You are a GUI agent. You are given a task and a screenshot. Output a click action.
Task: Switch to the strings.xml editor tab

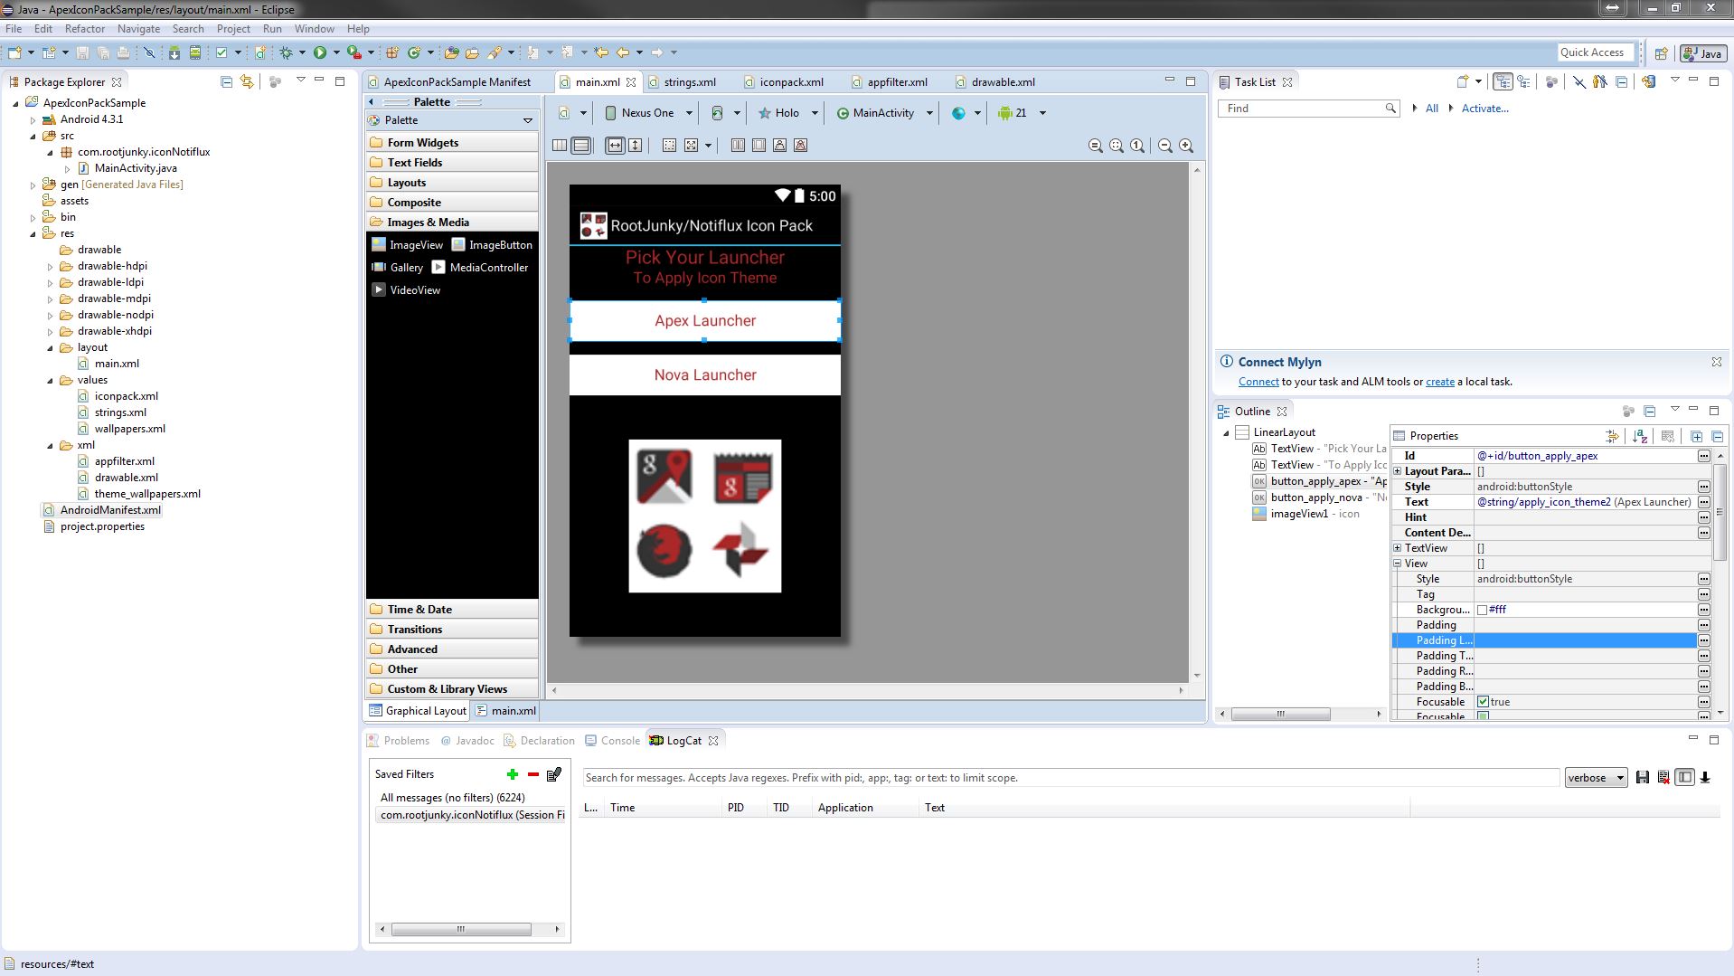[689, 82]
